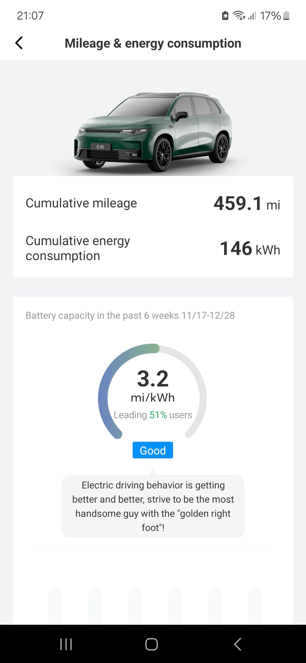Tap the 459.1 mi mileage value
Screen dimensions: 306x663
(x=247, y=204)
